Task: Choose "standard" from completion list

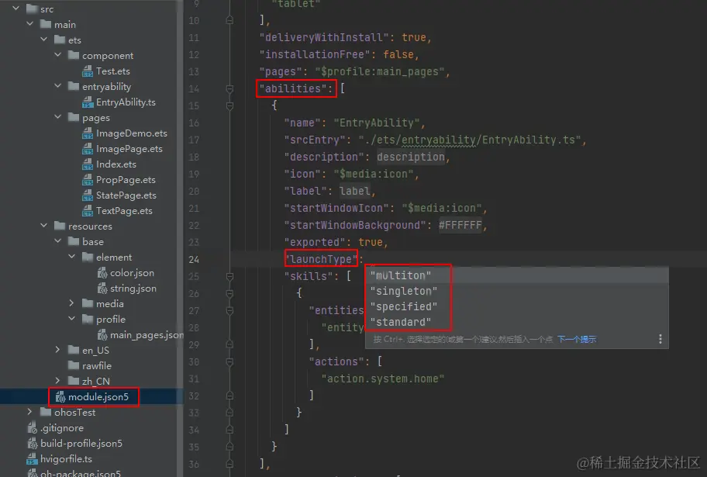Action: click(x=517, y=322)
